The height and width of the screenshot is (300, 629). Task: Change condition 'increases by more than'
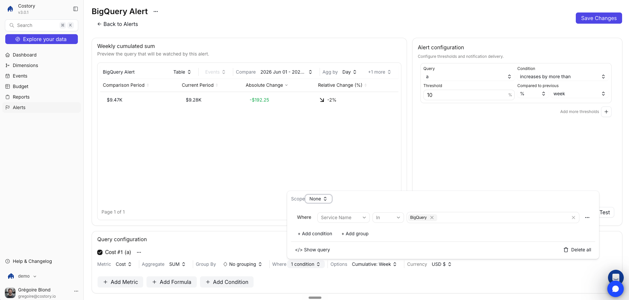pos(562,77)
